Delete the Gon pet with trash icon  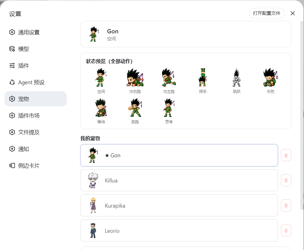(286, 155)
